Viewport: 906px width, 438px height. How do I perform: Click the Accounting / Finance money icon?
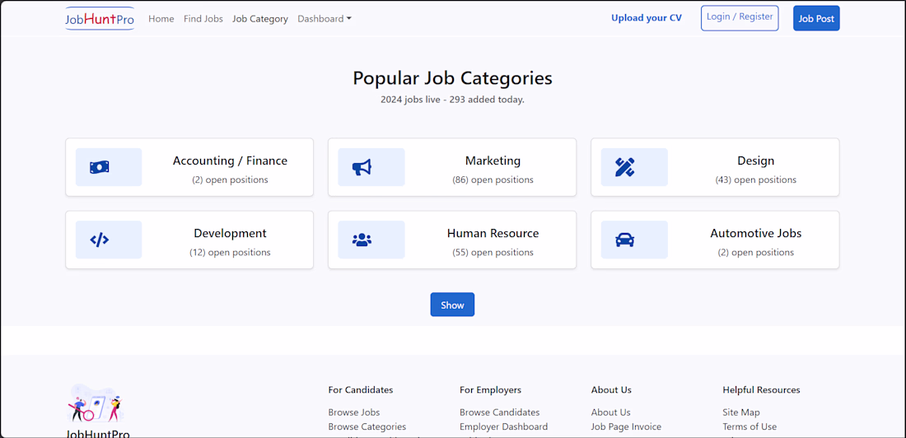100,167
